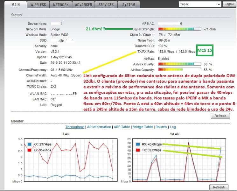Select the SERVICES tab

coord(106,5)
